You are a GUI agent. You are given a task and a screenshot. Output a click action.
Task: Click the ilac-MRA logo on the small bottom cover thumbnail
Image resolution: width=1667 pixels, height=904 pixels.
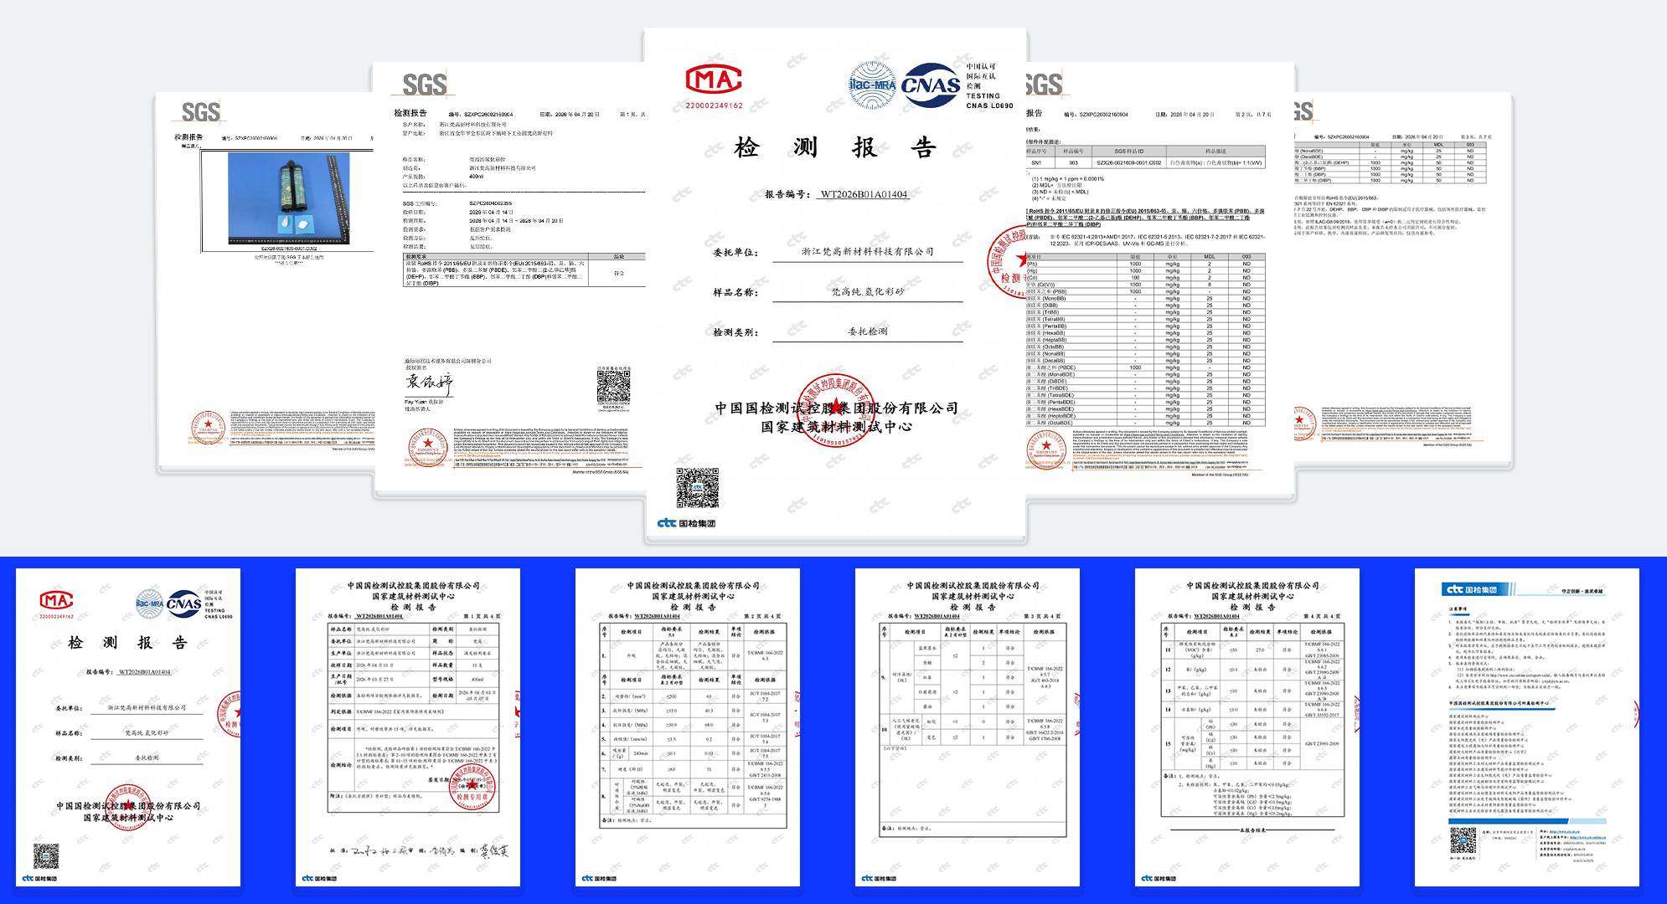[x=149, y=603]
